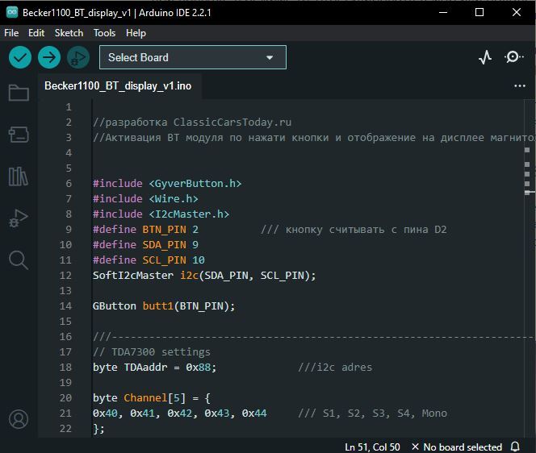Click on 0x44 value in line 21
536x453 pixels.
coord(254,413)
